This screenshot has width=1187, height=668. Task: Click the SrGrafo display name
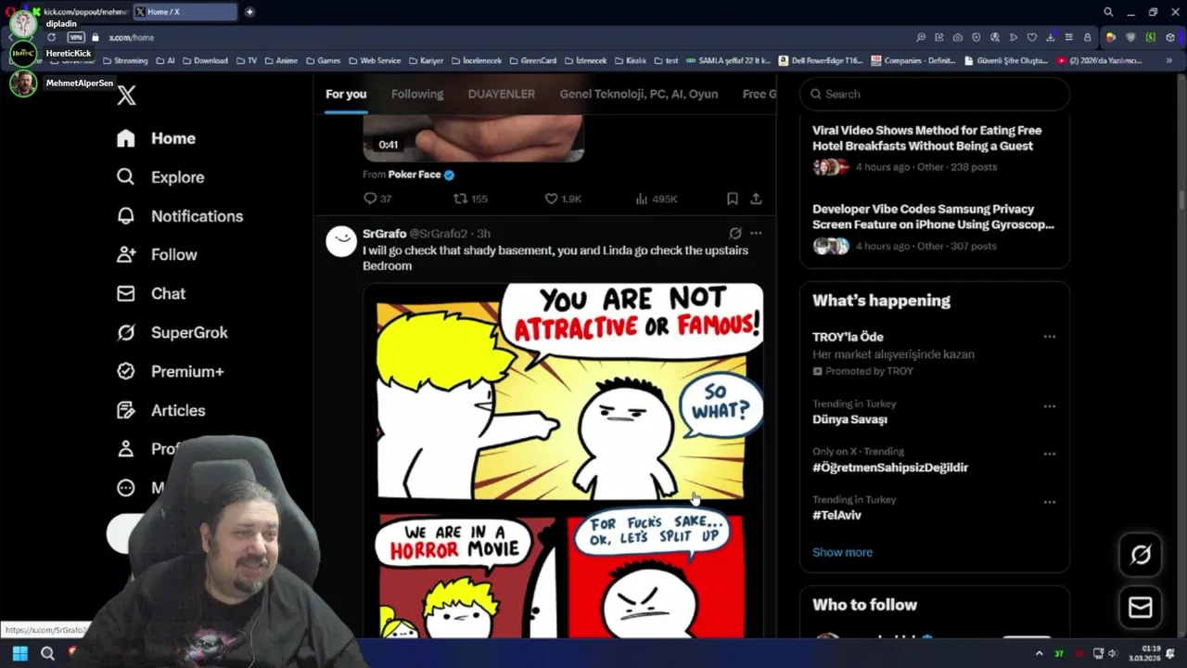point(384,234)
